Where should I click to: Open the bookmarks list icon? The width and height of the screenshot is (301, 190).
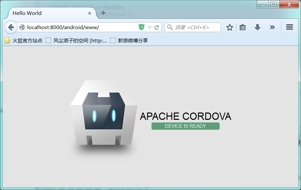tap(243, 27)
